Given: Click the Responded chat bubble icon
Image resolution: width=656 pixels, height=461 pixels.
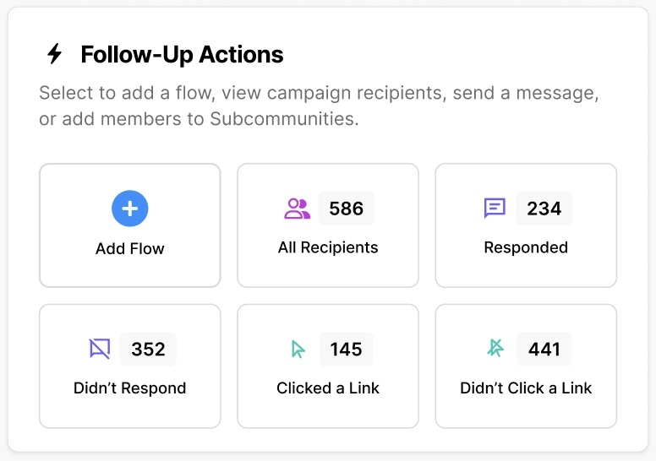Looking at the screenshot, I should pyautogui.click(x=495, y=209).
